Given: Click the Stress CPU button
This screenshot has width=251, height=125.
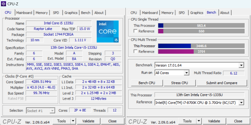Looking at the screenshot, I should [x=179, y=83].
